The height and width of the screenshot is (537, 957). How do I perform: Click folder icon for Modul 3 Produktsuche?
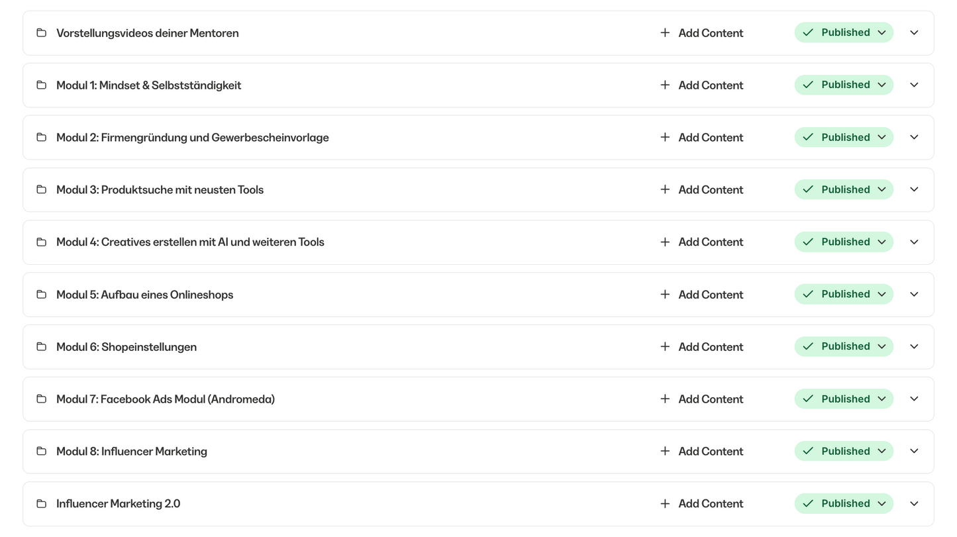coord(41,189)
